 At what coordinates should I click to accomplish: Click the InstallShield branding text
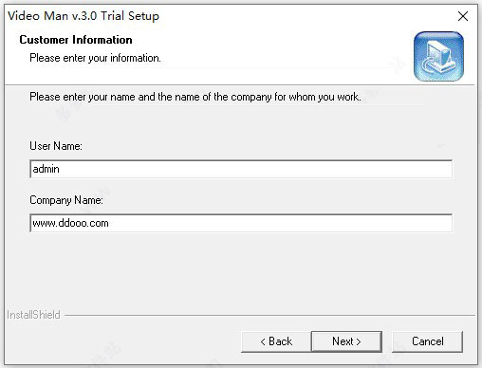[x=33, y=315]
